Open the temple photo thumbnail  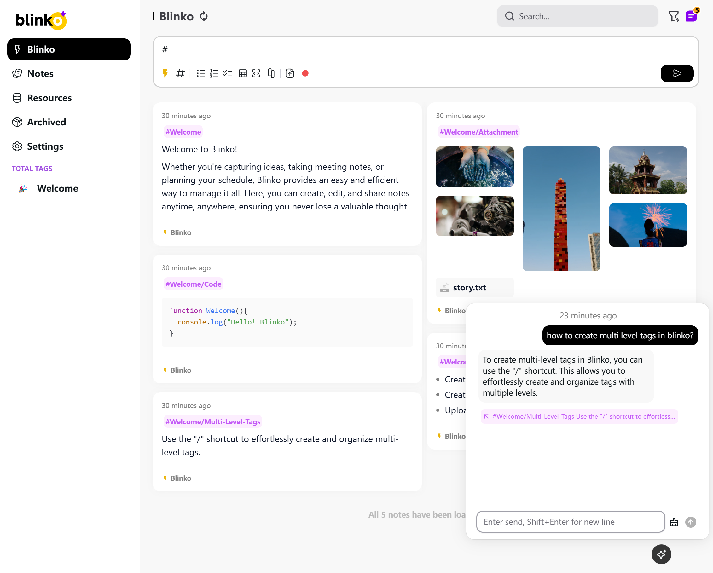click(648, 170)
